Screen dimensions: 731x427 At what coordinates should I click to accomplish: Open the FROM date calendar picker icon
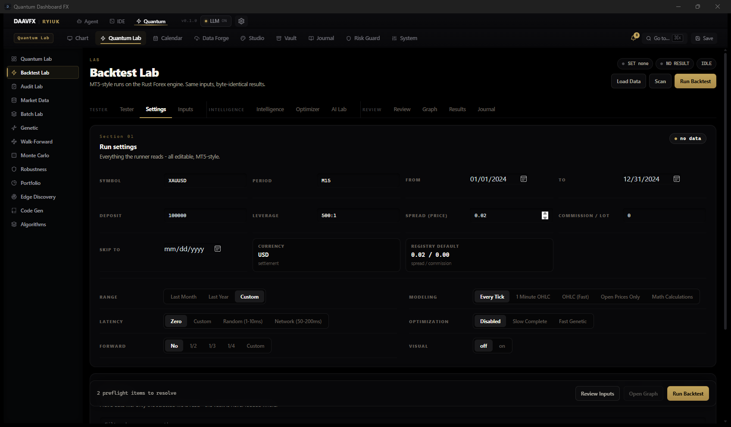[524, 179]
